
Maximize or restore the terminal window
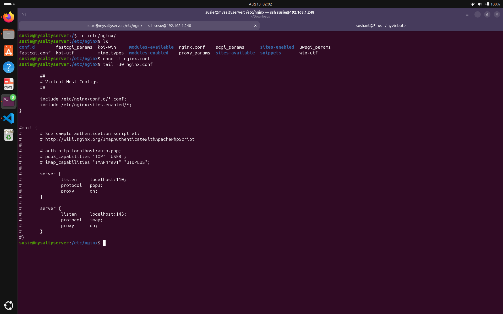(487, 14)
